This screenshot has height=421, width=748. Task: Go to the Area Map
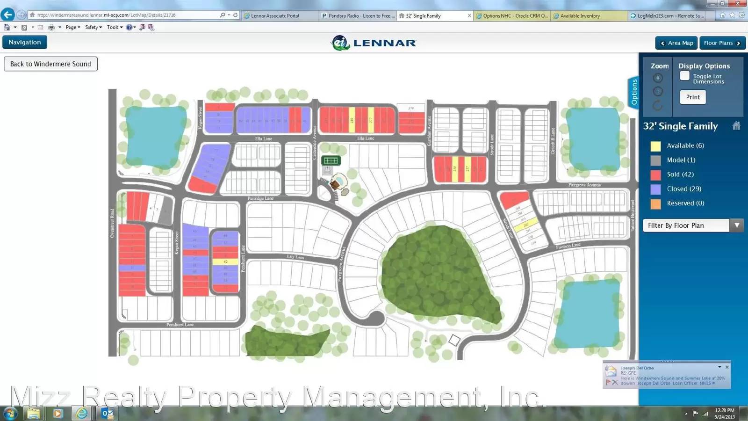tap(676, 43)
